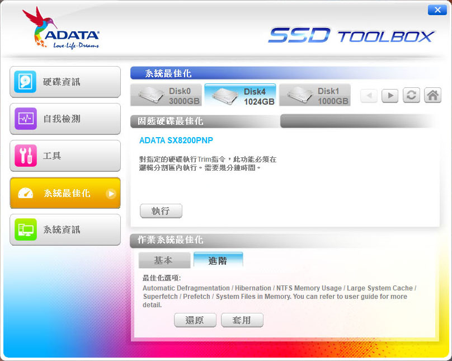Go to previous drives with left arrow

(x=369, y=96)
